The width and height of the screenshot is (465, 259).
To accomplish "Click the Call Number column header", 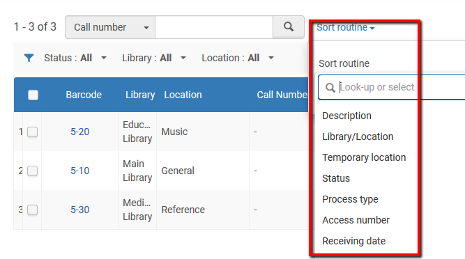I will [282, 95].
